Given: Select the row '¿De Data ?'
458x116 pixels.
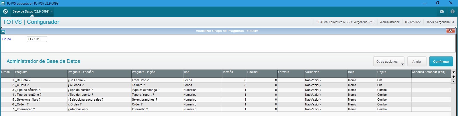Looking at the screenshot, I should (226, 80).
